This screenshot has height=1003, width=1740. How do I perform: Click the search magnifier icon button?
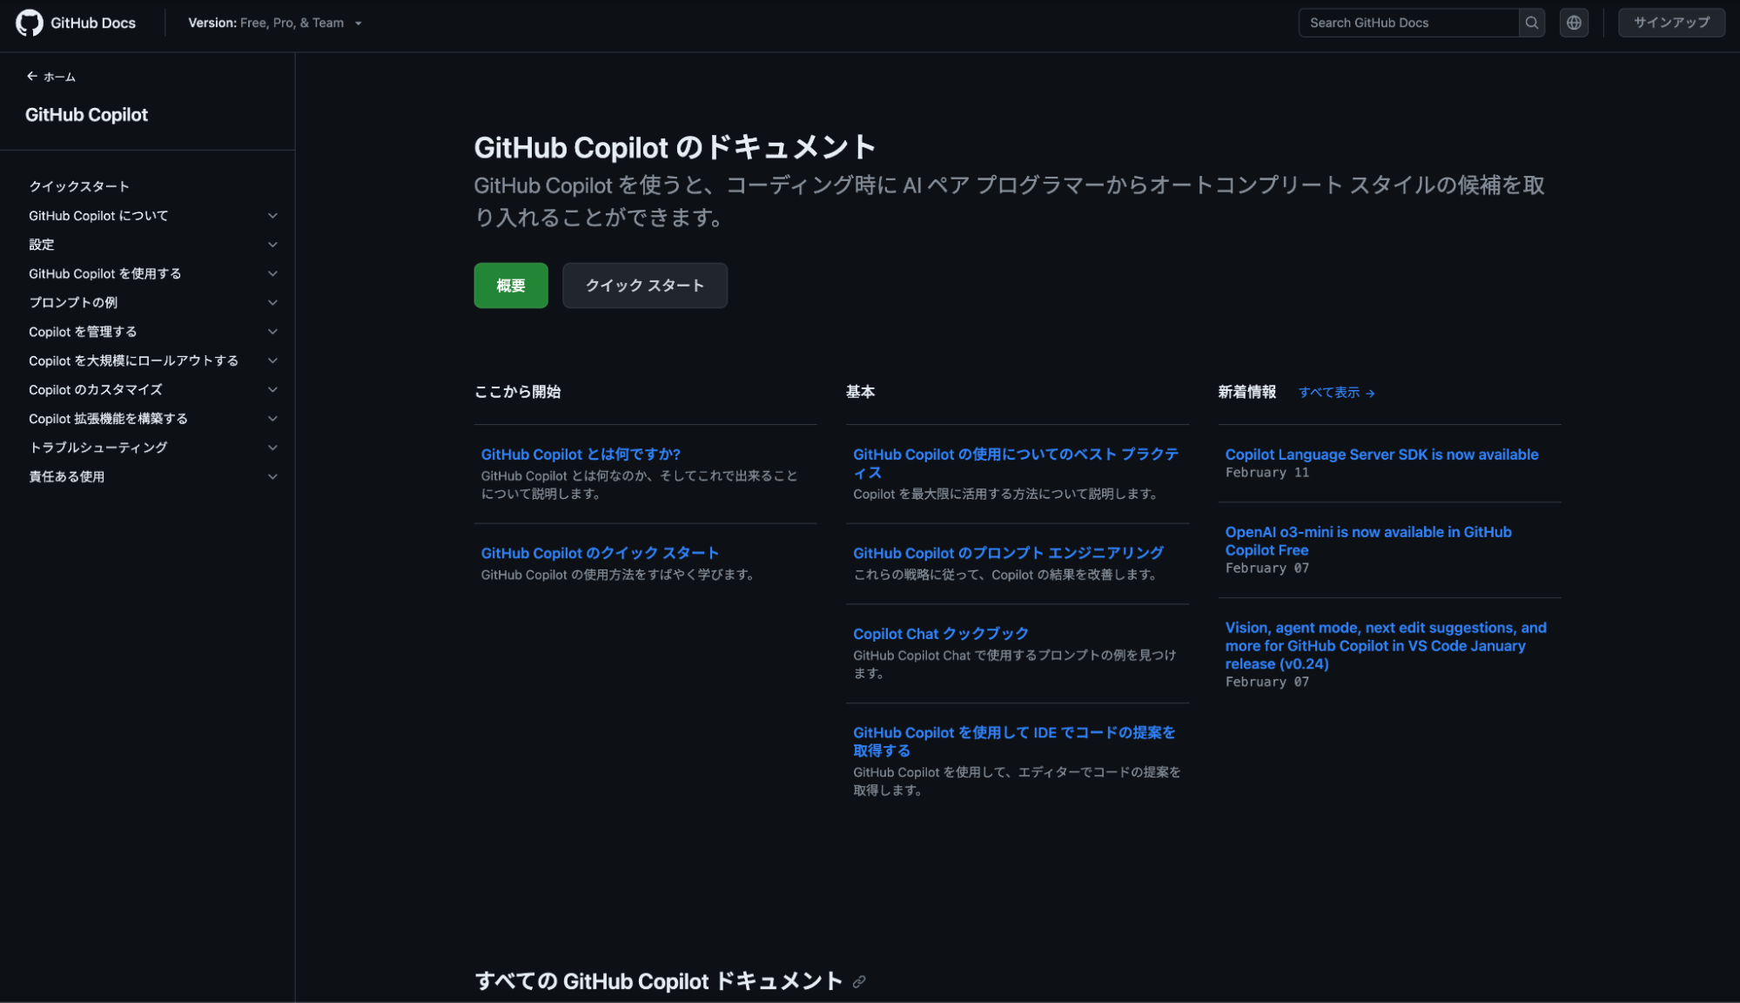coord(1532,23)
